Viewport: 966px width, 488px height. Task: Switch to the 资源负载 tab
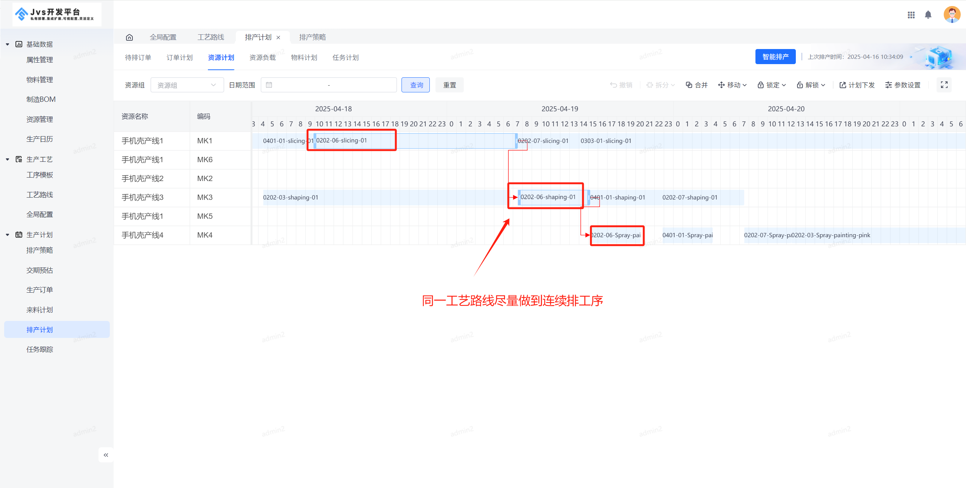click(263, 57)
